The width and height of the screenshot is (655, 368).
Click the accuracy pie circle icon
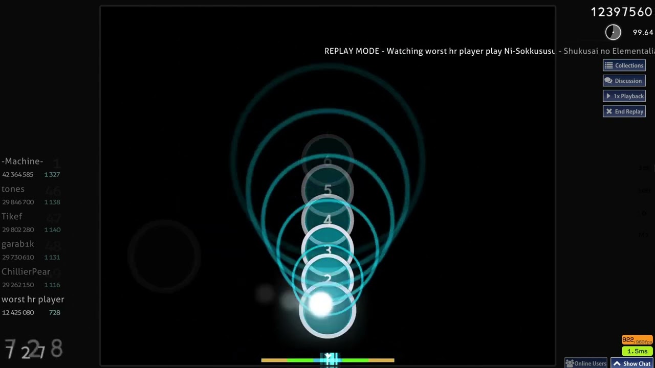tap(613, 32)
